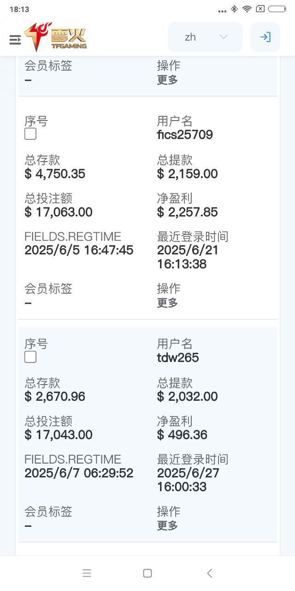295x591 pixels.
Task: Click the login arrow icon
Action: [x=265, y=37]
